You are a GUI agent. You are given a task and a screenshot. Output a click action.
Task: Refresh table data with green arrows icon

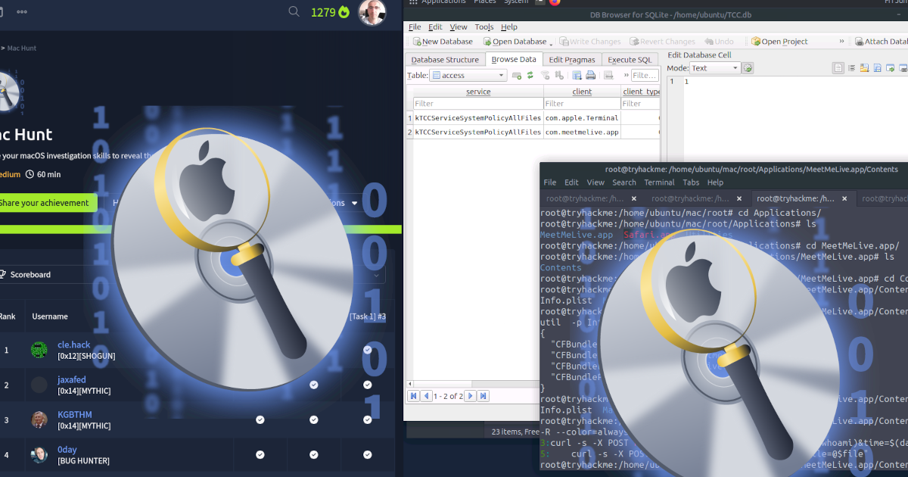pos(530,76)
